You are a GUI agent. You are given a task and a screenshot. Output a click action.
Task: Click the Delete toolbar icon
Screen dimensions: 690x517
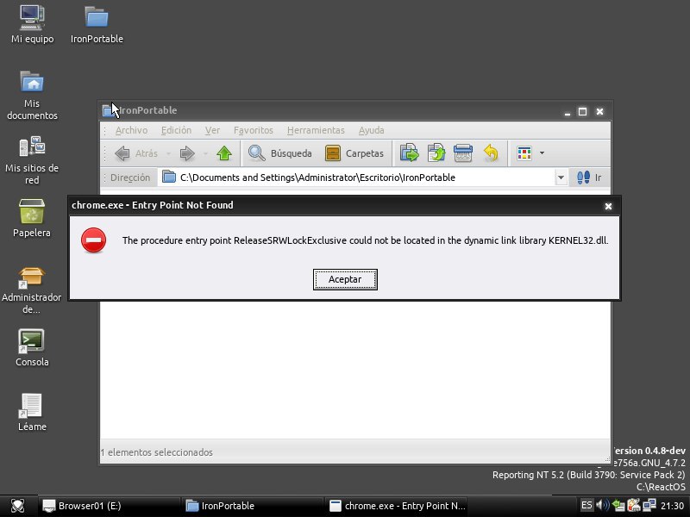click(x=463, y=153)
